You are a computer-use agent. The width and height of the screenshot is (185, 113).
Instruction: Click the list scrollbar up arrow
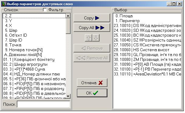click(x=68, y=16)
